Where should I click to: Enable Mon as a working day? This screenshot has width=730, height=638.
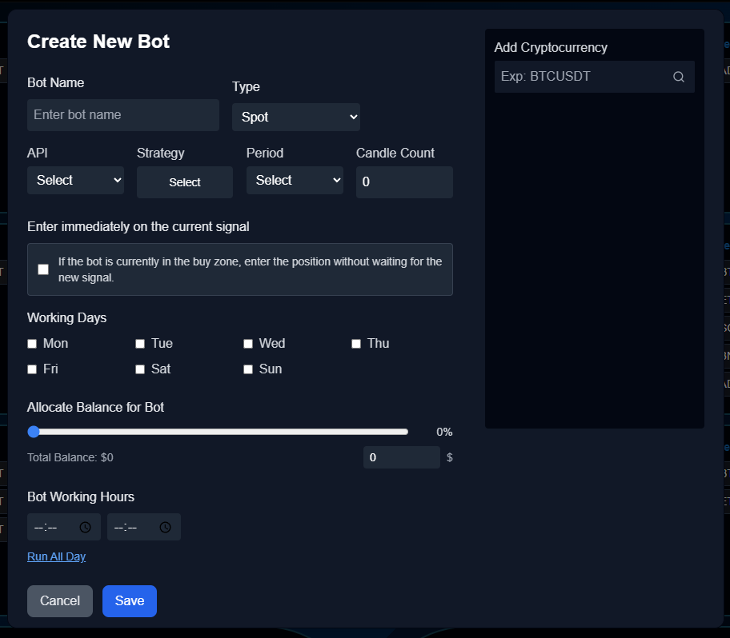pos(32,344)
